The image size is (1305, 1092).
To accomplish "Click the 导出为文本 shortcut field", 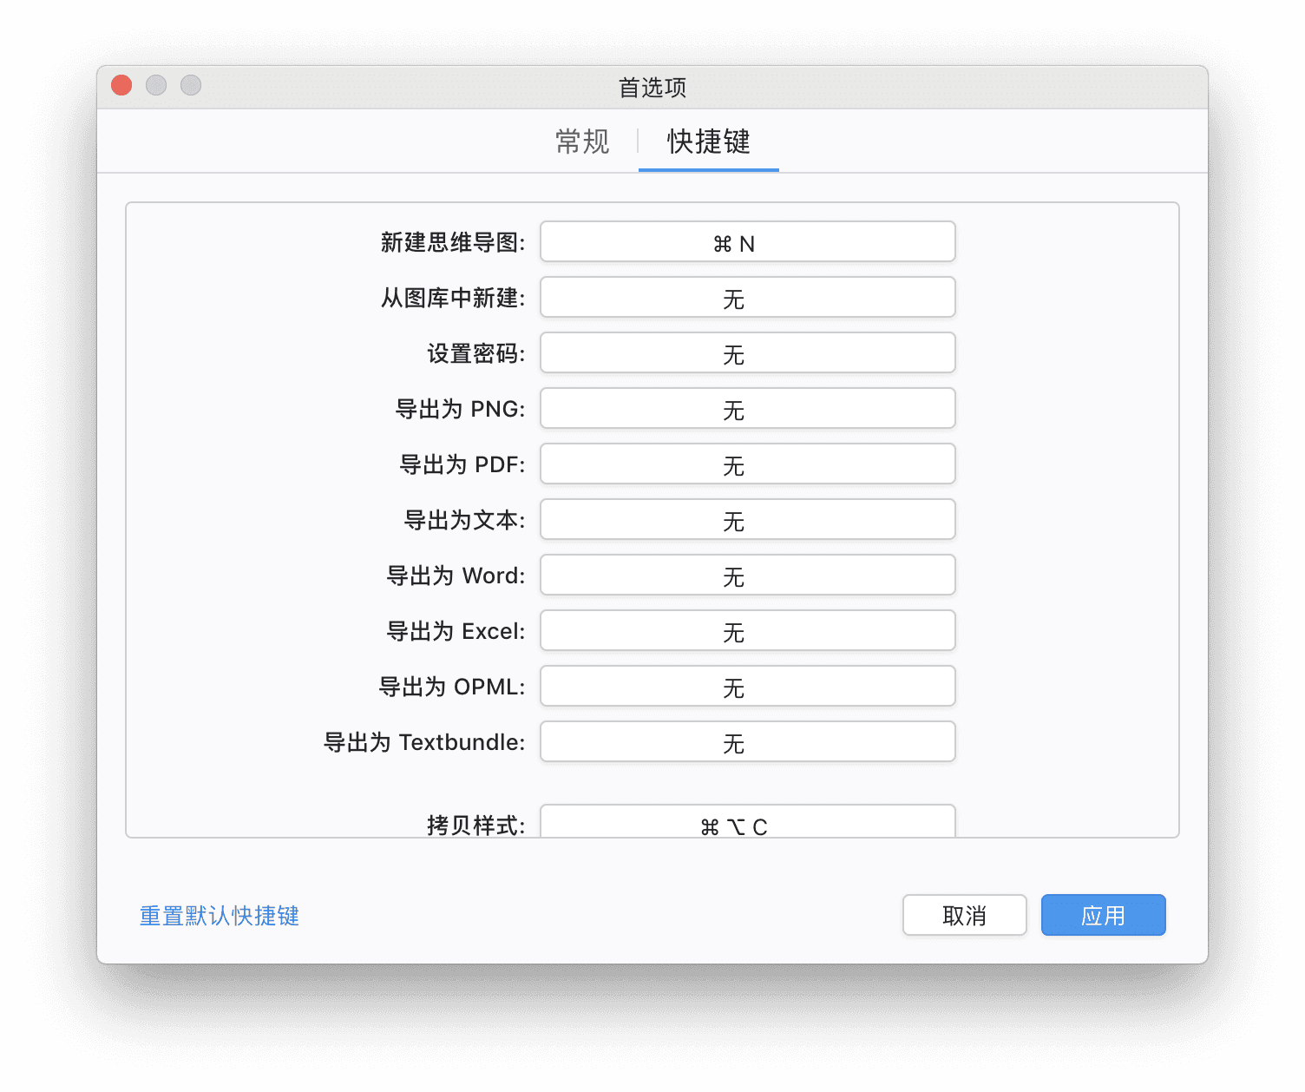I will pos(746,519).
